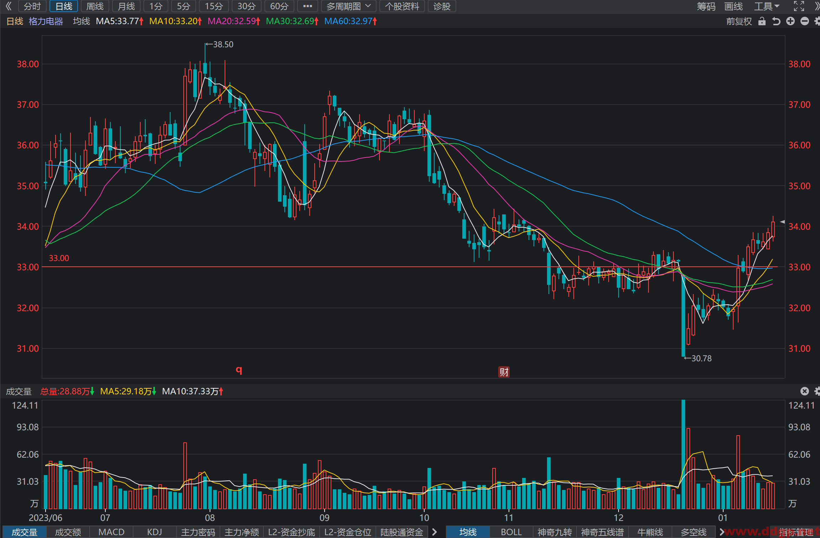Open the fullscreen expand icon
This screenshot has width=820, height=538.
tap(799, 6)
